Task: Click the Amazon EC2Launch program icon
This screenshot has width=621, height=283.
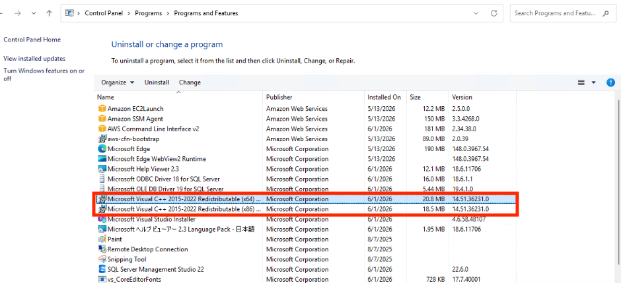Action: click(x=102, y=109)
